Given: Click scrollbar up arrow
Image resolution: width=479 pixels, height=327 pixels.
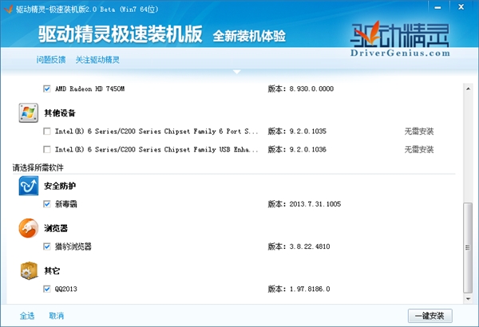Looking at the screenshot, I should [468, 89].
